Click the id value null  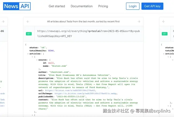(x=51, y=63)
